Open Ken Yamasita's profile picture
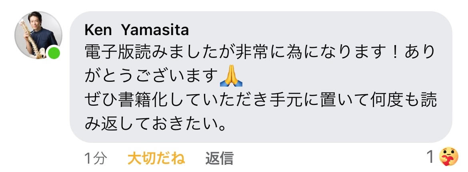The height and width of the screenshot is (172, 468). click(x=38, y=35)
